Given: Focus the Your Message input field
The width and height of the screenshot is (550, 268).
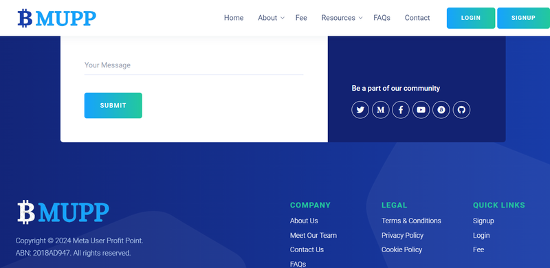Looking at the screenshot, I should pos(194,65).
